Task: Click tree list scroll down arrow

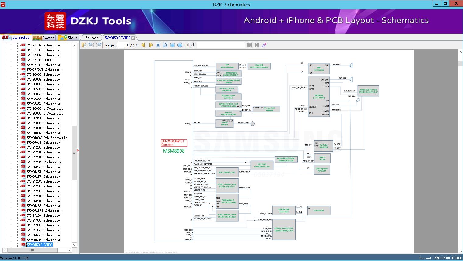Action: (74, 245)
